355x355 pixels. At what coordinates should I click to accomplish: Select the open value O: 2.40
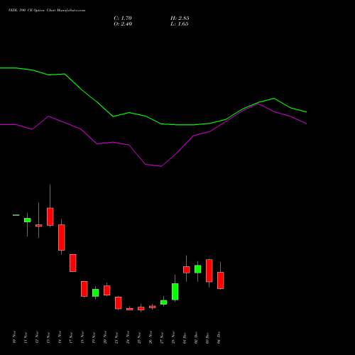tap(123, 24)
